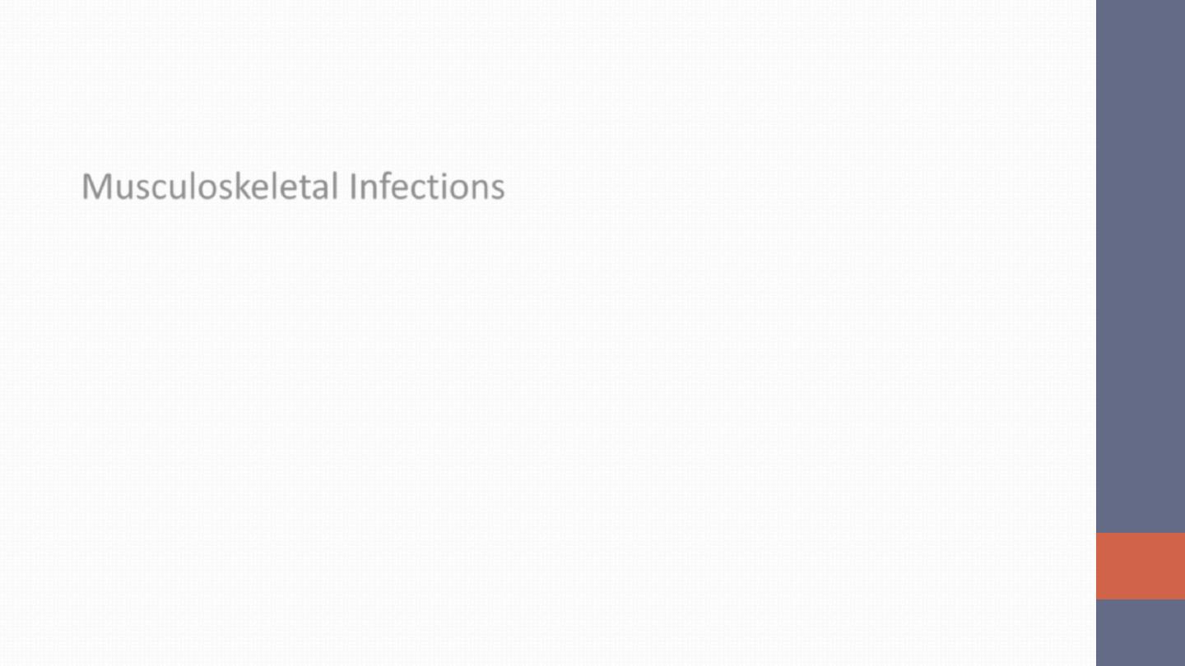Click the middle of the slate-blue sidebar

[x=1141, y=266]
